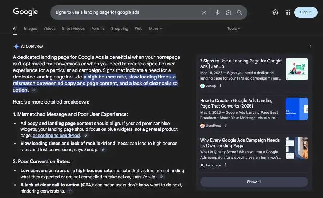Click heading '1. Mismatched Message and Poor User Experience:'
The height and width of the screenshot is (198, 323).
[x=70, y=114]
